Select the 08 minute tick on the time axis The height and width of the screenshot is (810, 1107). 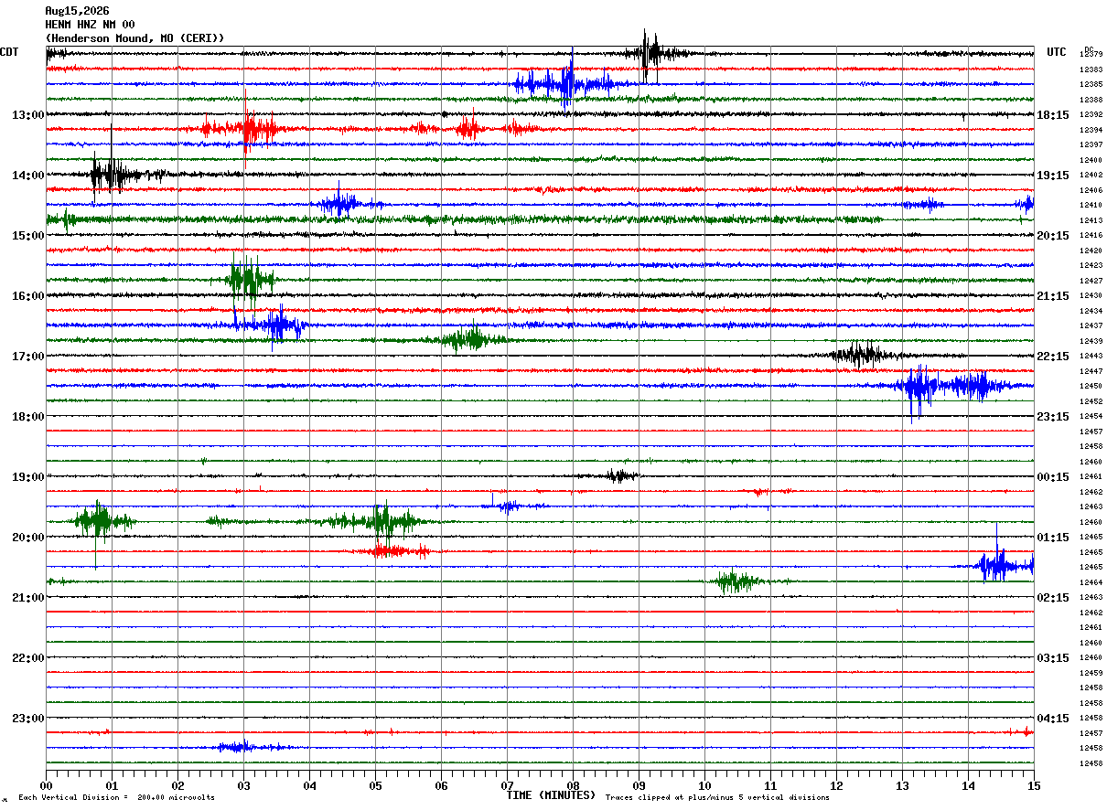(573, 785)
